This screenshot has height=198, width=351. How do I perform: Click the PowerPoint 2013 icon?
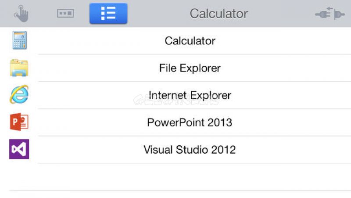(x=19, y=122)
